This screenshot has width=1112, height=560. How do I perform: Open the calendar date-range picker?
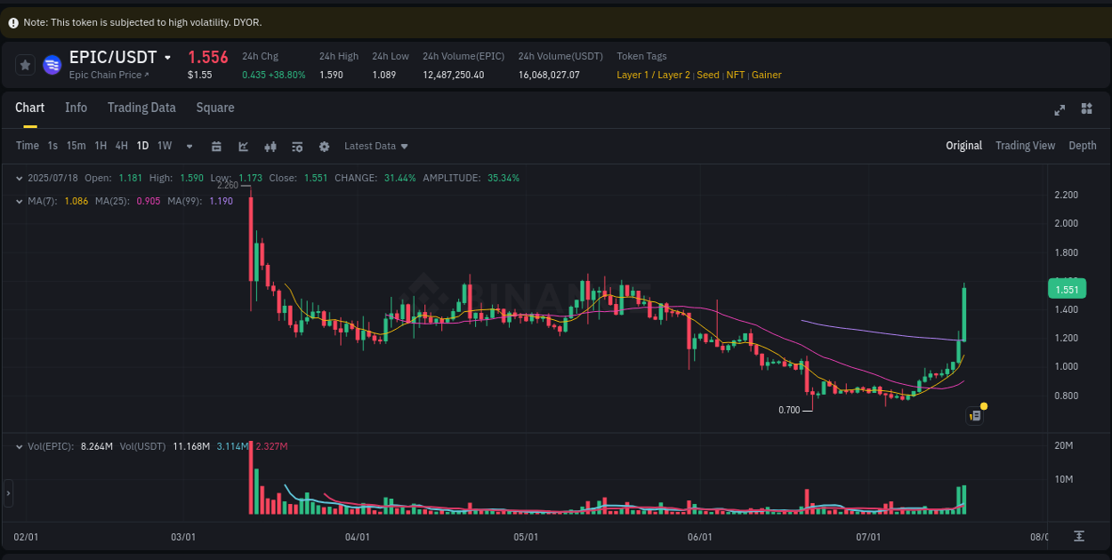(217, 146)
